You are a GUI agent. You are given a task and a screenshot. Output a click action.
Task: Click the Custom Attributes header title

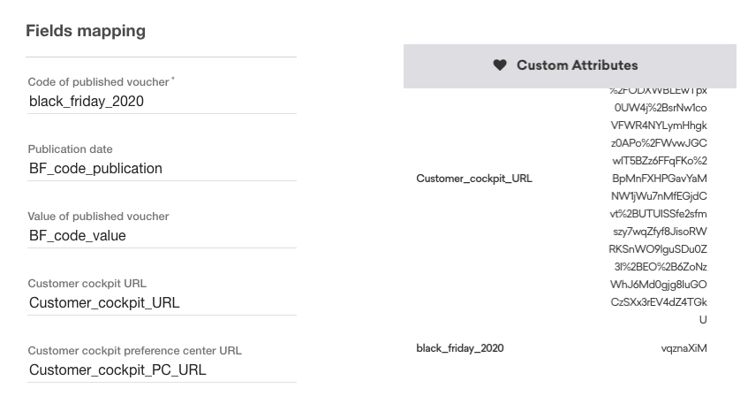coord(577,65)
